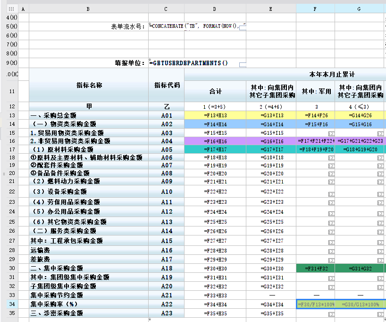Screen dimensions: 386x322
Task: Select column E header
Action: (x=271, y=9)
